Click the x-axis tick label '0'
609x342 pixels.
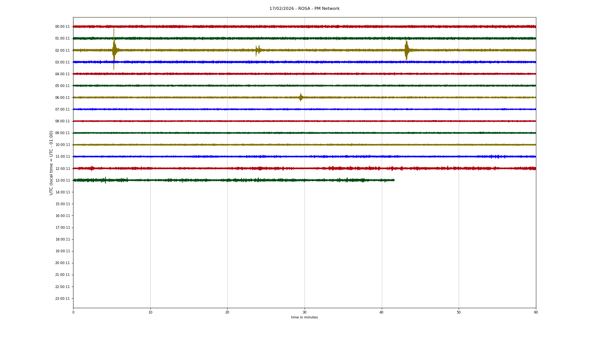pyautogui.click(x=73, y=312)
